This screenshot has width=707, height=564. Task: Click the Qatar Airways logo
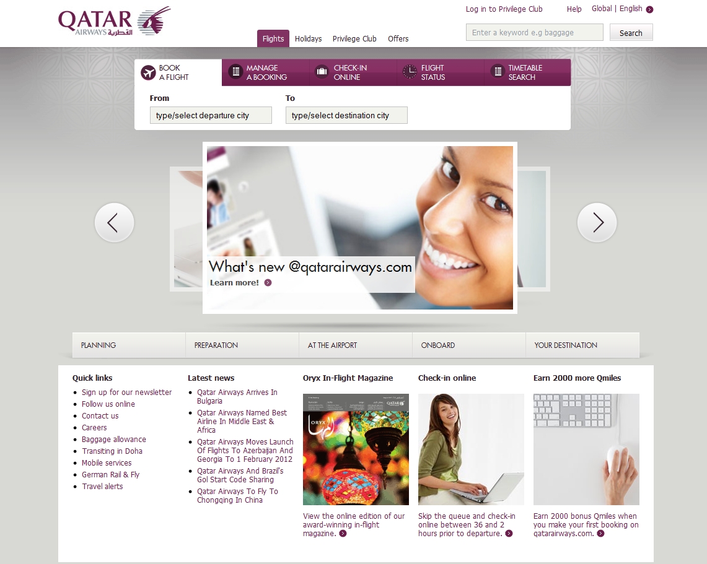(x=115, y=20)
